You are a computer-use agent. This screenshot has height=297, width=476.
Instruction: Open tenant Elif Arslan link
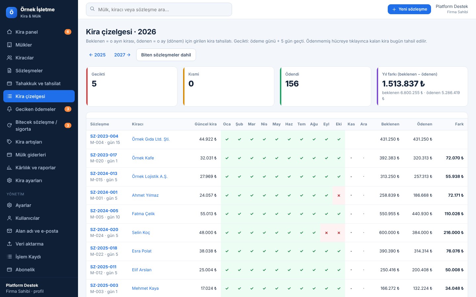[x=141, y=270]
